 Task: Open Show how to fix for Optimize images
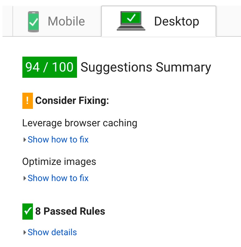58,178
